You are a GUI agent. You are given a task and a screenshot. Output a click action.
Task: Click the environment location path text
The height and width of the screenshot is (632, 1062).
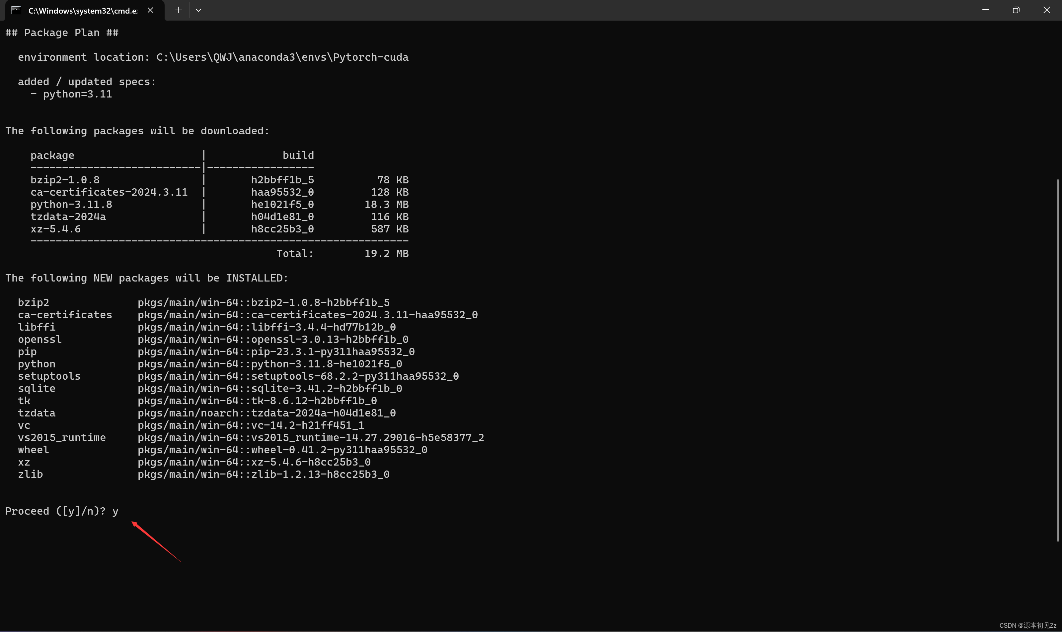(x=282, y=57)
